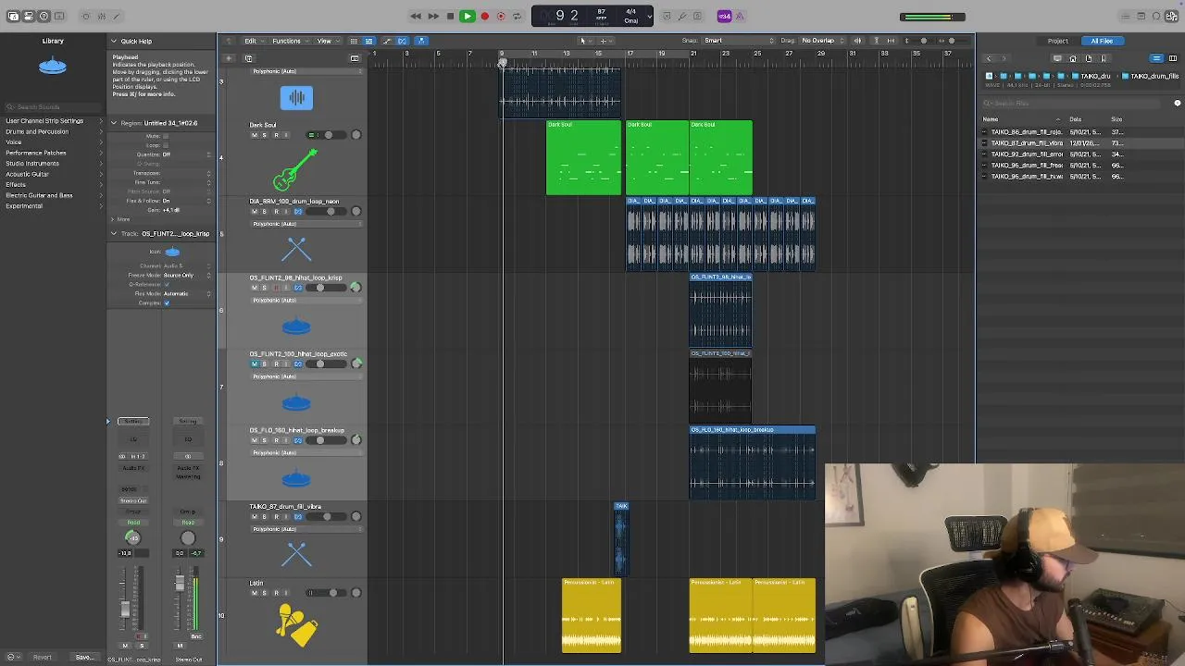Toggle the region Mute checkbox

tap(167, 136)
